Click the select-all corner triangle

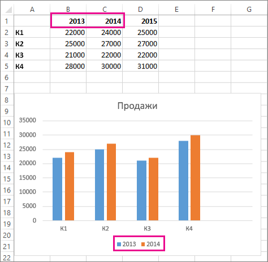[x=8, y=10]
